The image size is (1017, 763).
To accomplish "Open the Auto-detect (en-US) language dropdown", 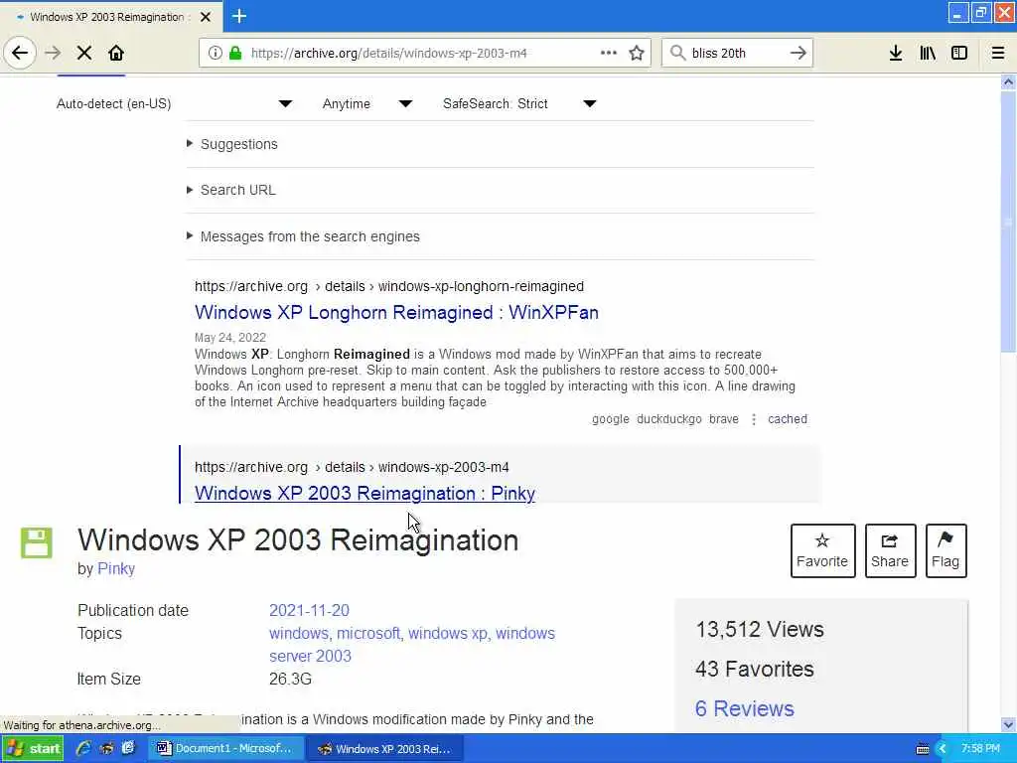I will 174,103.
